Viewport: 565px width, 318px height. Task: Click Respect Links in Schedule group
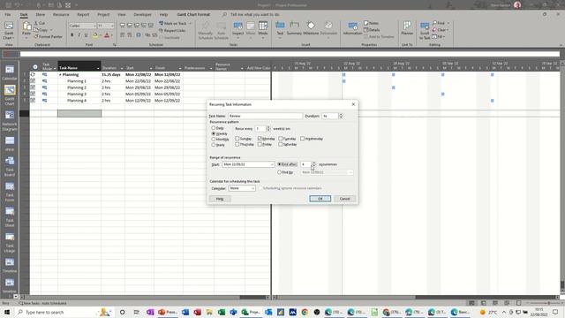(x=172, y=30)
